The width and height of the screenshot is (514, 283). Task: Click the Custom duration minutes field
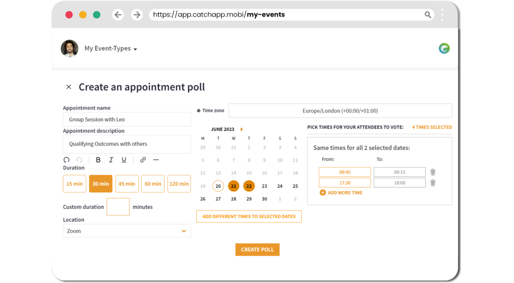[118, 207]
